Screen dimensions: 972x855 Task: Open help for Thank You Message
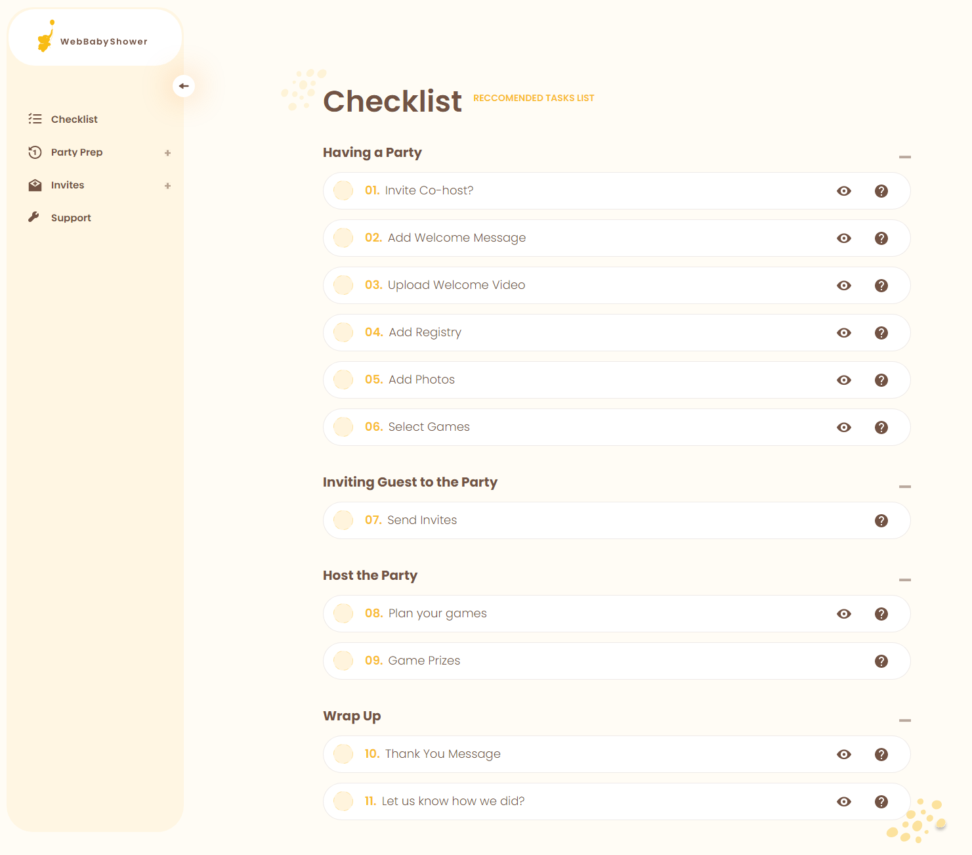(881, 755)
